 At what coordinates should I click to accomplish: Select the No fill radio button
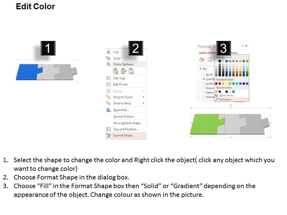[x=204, y=74]
